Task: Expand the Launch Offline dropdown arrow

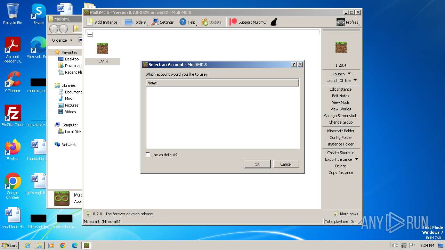Action: point(355,80)
